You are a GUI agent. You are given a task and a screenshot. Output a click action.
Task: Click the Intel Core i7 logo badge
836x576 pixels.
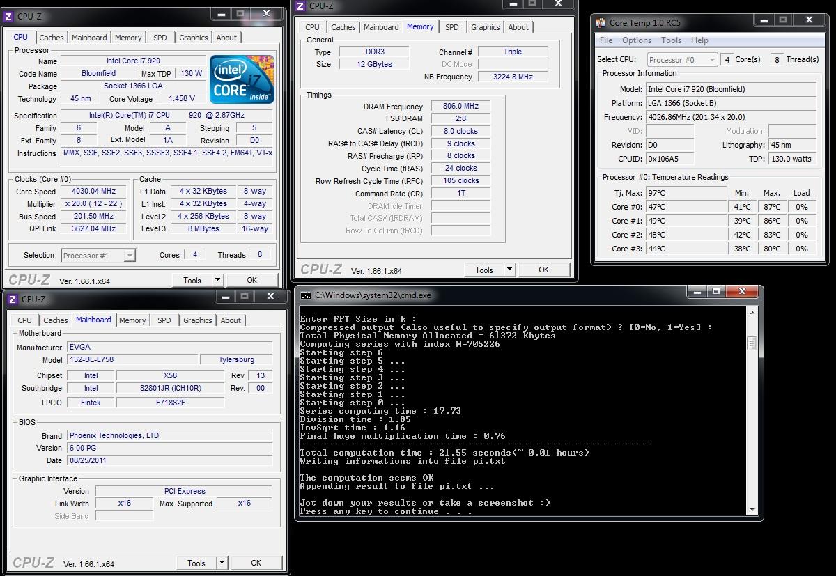pyautogui.click(x=242, y=79)
